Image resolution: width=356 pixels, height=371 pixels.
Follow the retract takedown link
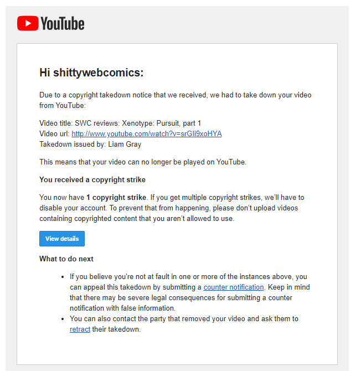click(x=80, y=329)
